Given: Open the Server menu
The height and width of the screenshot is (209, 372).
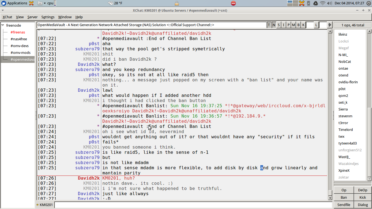Looking at the screenshot, I should (x=32, y=17).
